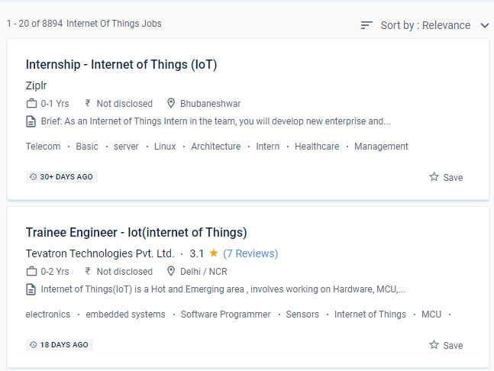Click the star icon on Ziplr job

coord(434,177)
